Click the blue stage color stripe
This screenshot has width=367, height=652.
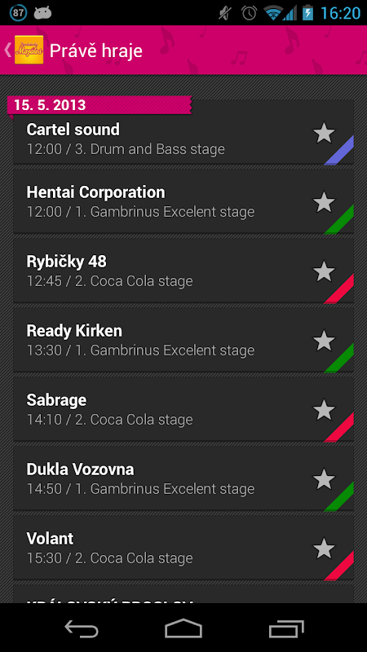[339, 150]
